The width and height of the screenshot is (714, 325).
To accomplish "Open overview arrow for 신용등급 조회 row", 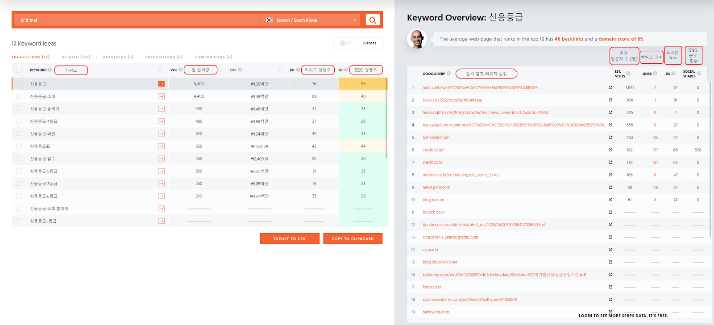I will [161, 96].
